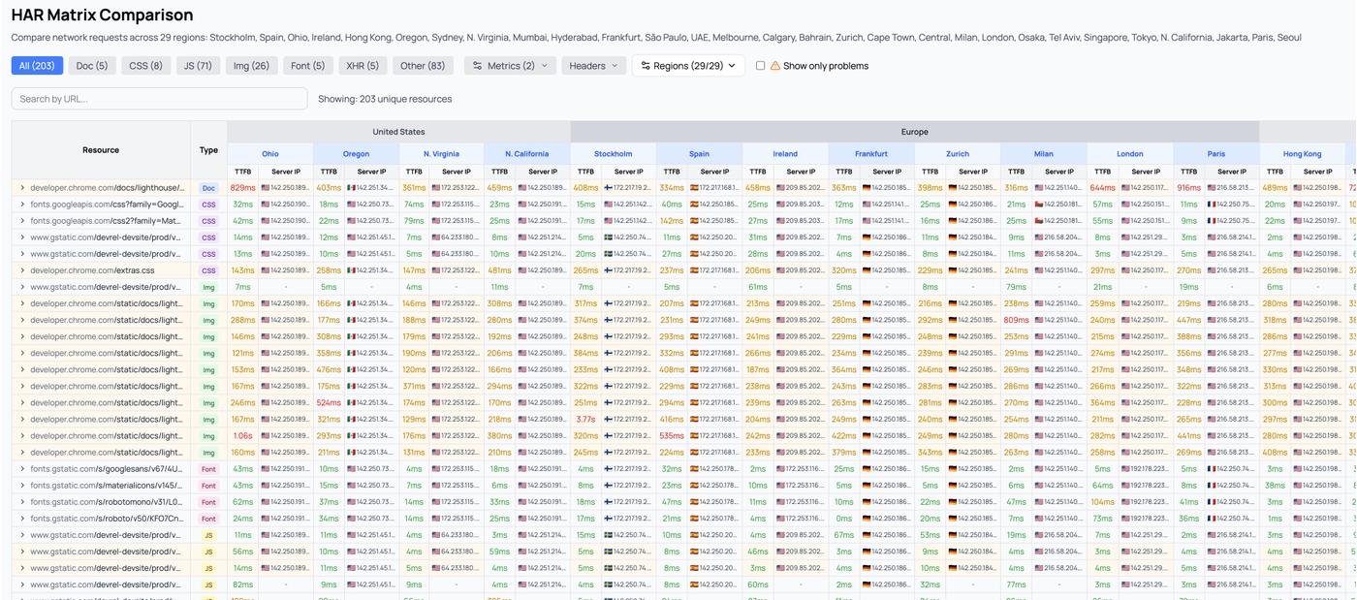Focus the Search by URL field
This screenshot has height=600, width=1357.
click(x=159, y=99)
